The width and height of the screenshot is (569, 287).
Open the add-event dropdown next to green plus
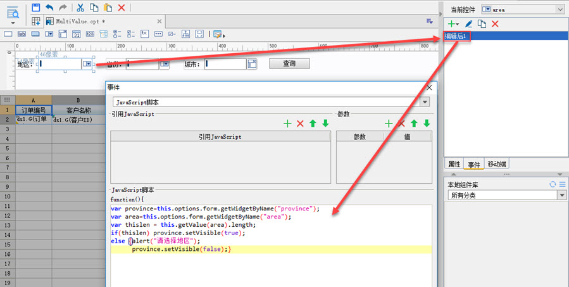(x=458, y=24)
